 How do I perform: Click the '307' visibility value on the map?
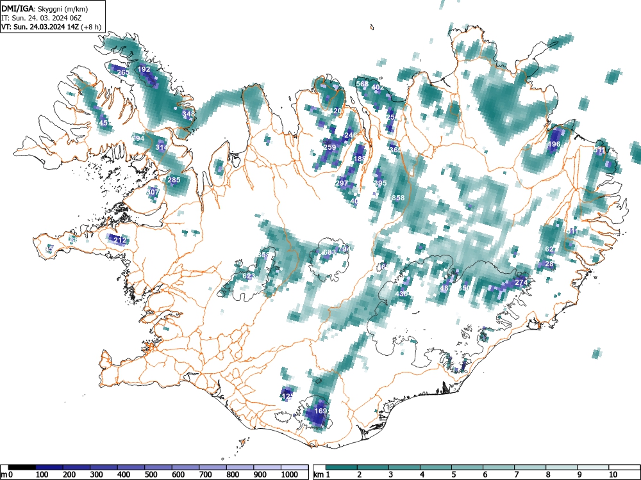click(x=153, y=192)
